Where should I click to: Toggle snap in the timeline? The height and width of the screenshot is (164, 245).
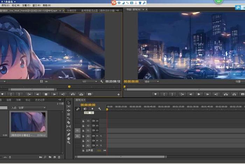[x=85, y=109]
